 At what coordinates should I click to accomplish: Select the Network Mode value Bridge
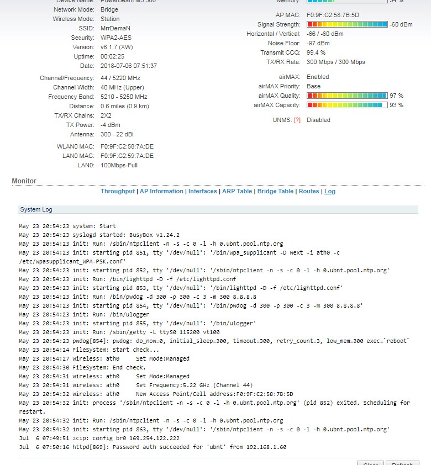109,9
